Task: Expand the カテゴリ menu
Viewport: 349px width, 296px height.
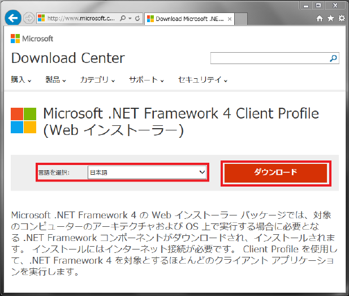Action: point(97,79)
